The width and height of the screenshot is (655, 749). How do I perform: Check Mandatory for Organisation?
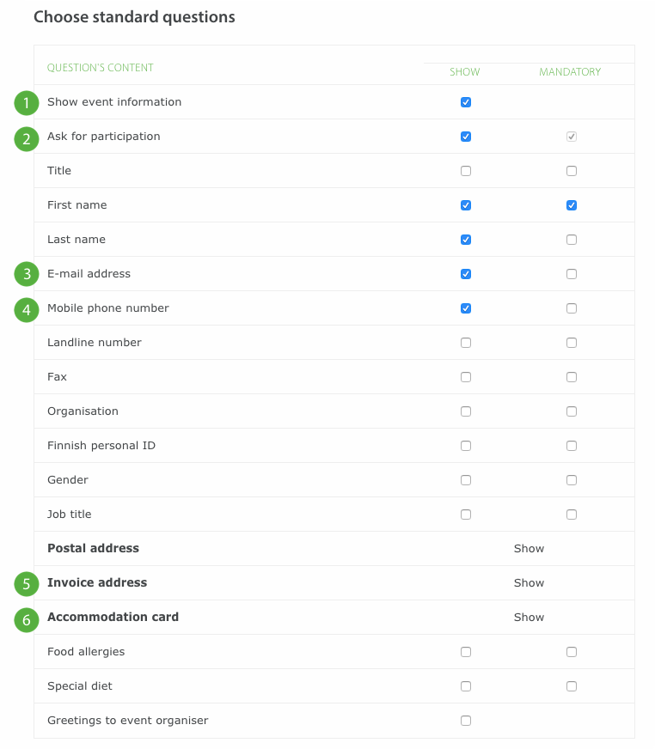coord(571,411)
